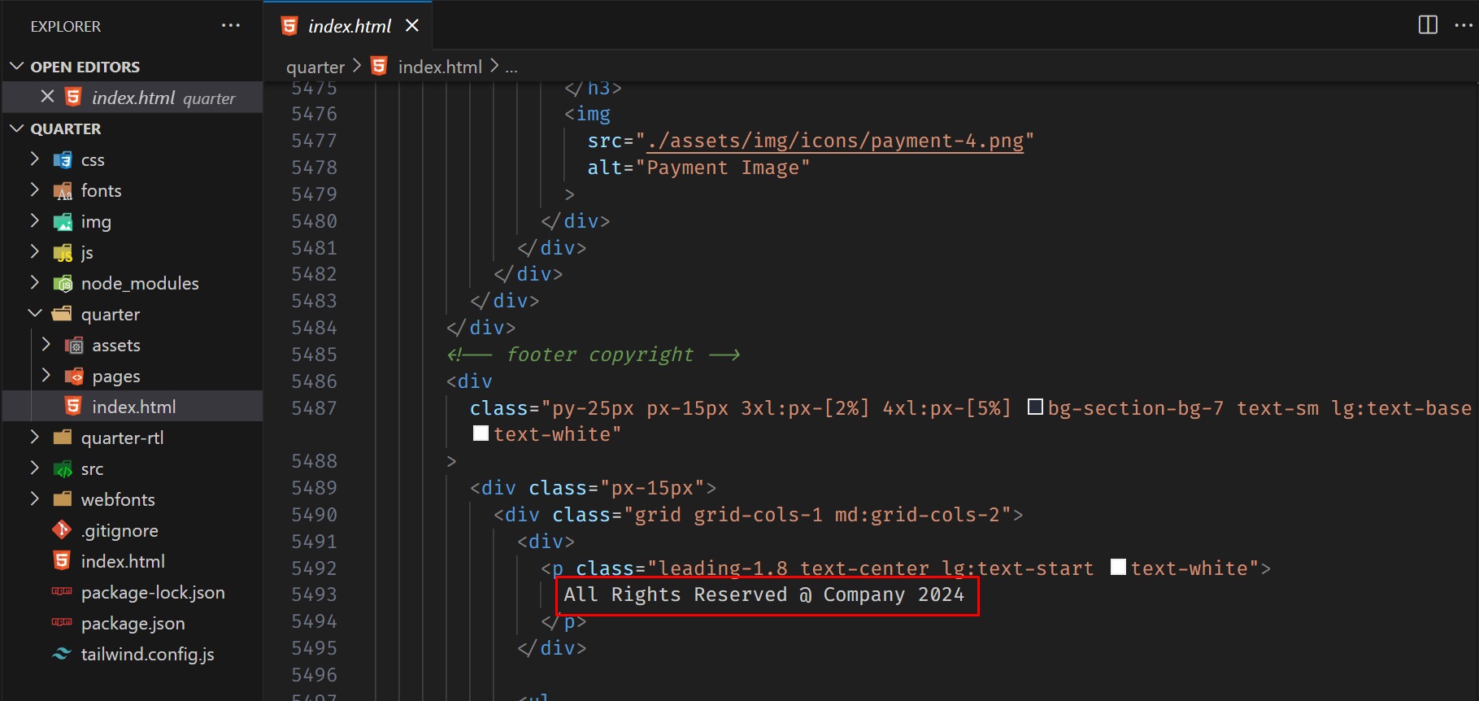Click the HTML5 icon in the breadcrumb
Screen dimensions: 1479x701
379,66
